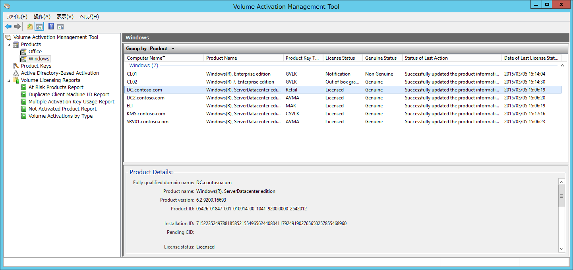Image resolution: width=573 pixels, height=270 pixels.
Task: Click the details pane scrollbar down arrow
Action: coord(561,249)
